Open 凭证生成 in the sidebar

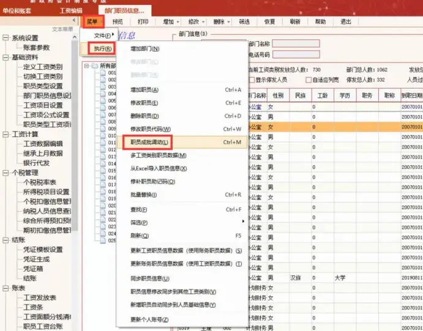click(x=36, y=259)
